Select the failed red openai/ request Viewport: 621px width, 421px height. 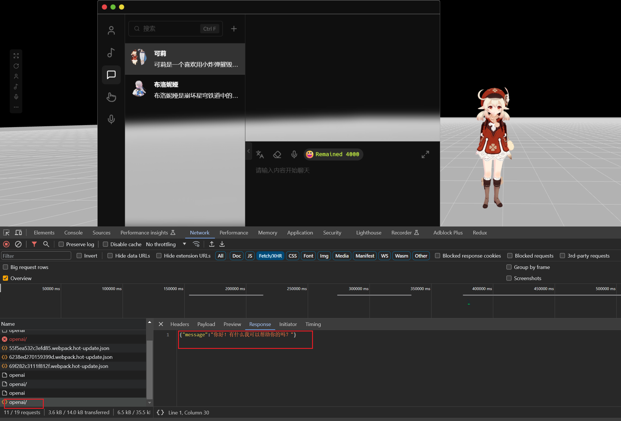point(73,339)
